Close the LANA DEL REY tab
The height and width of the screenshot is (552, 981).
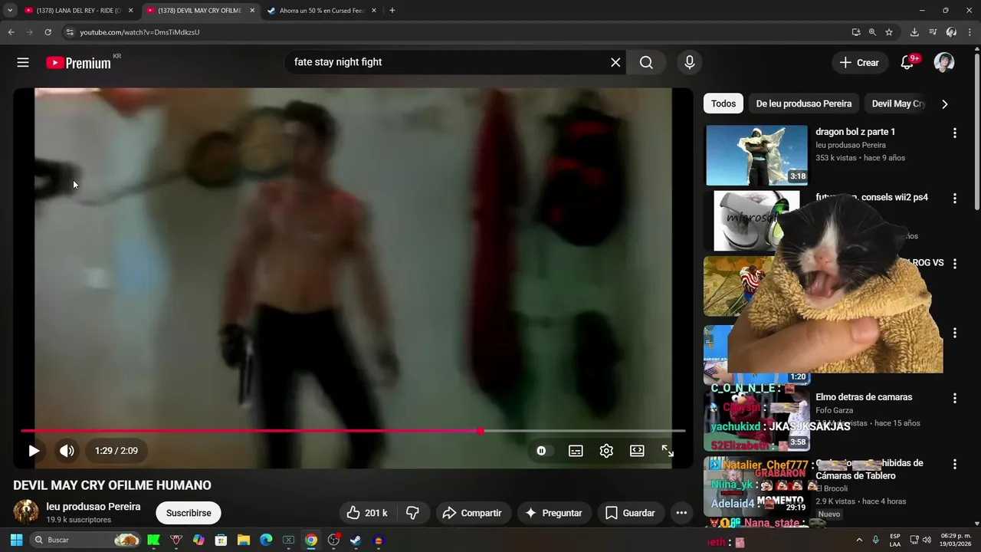[x=130, y=11]
